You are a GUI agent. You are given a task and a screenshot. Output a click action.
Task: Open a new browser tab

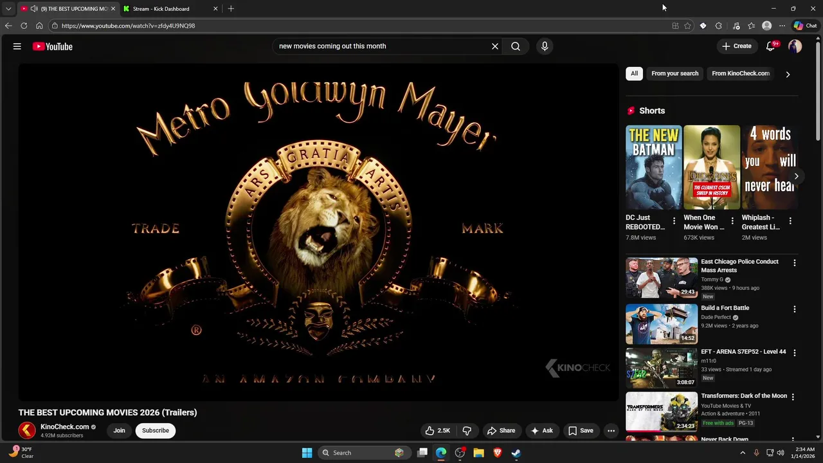click(x=231, y=8)
